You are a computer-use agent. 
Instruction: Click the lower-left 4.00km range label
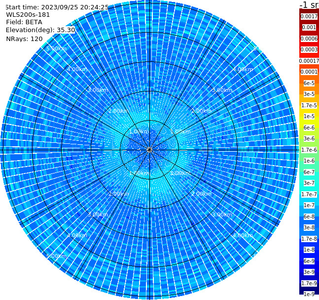click(77, 235)
